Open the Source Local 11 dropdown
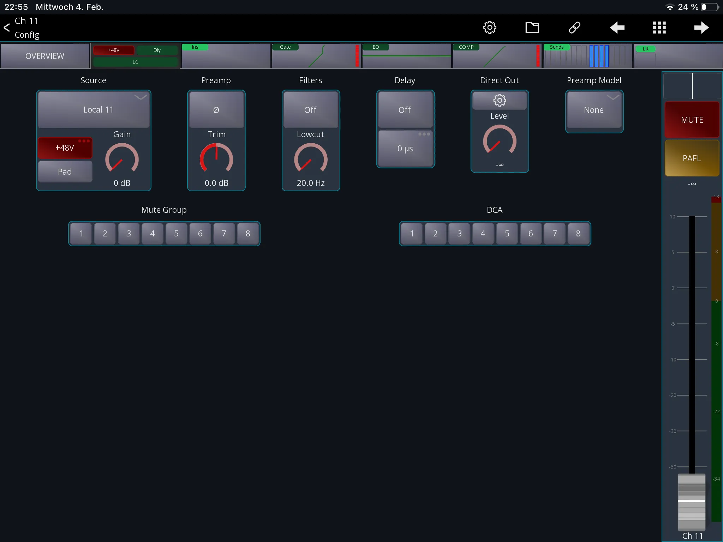This screenshot has height=542, width=723. [x=94, y=110]
